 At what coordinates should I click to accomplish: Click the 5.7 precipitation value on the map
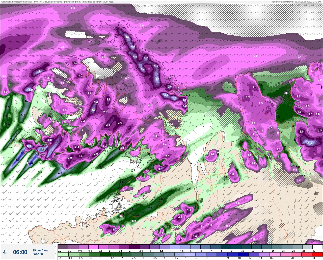click(x=166, y=95)
